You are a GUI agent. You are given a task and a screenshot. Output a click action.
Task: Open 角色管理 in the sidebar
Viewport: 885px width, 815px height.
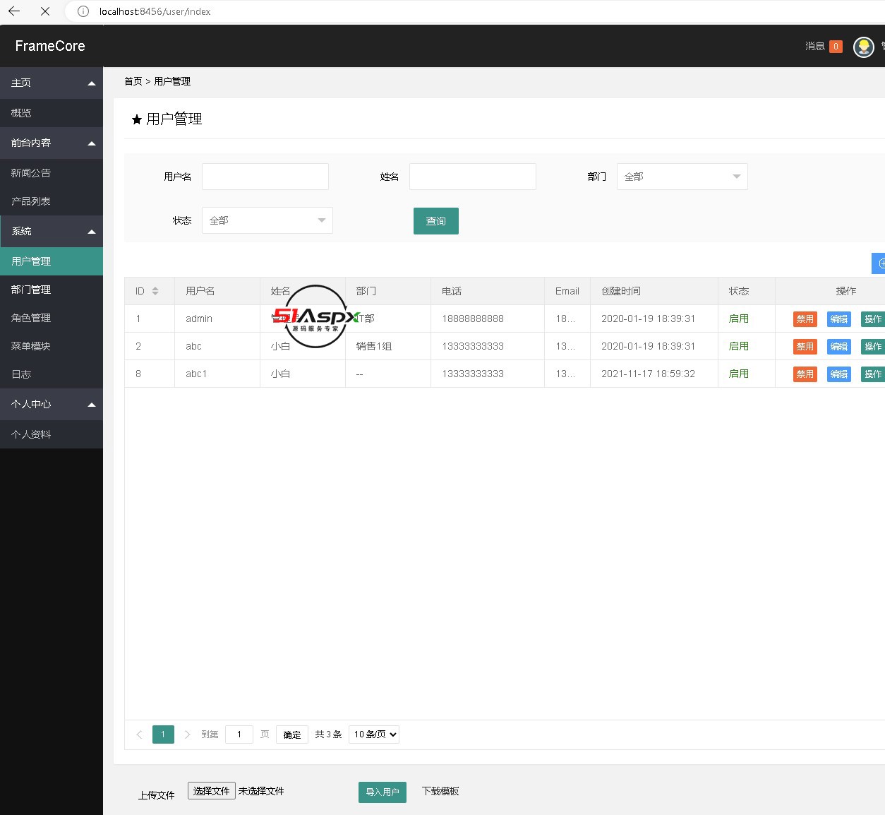click(x=52, y=318)
